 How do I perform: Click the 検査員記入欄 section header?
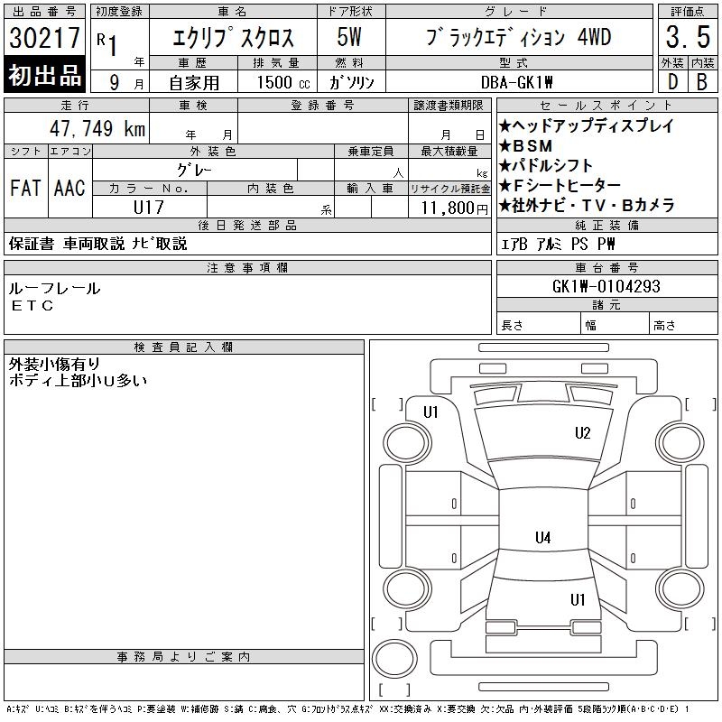pyautogui.click(x=183, y=347)
